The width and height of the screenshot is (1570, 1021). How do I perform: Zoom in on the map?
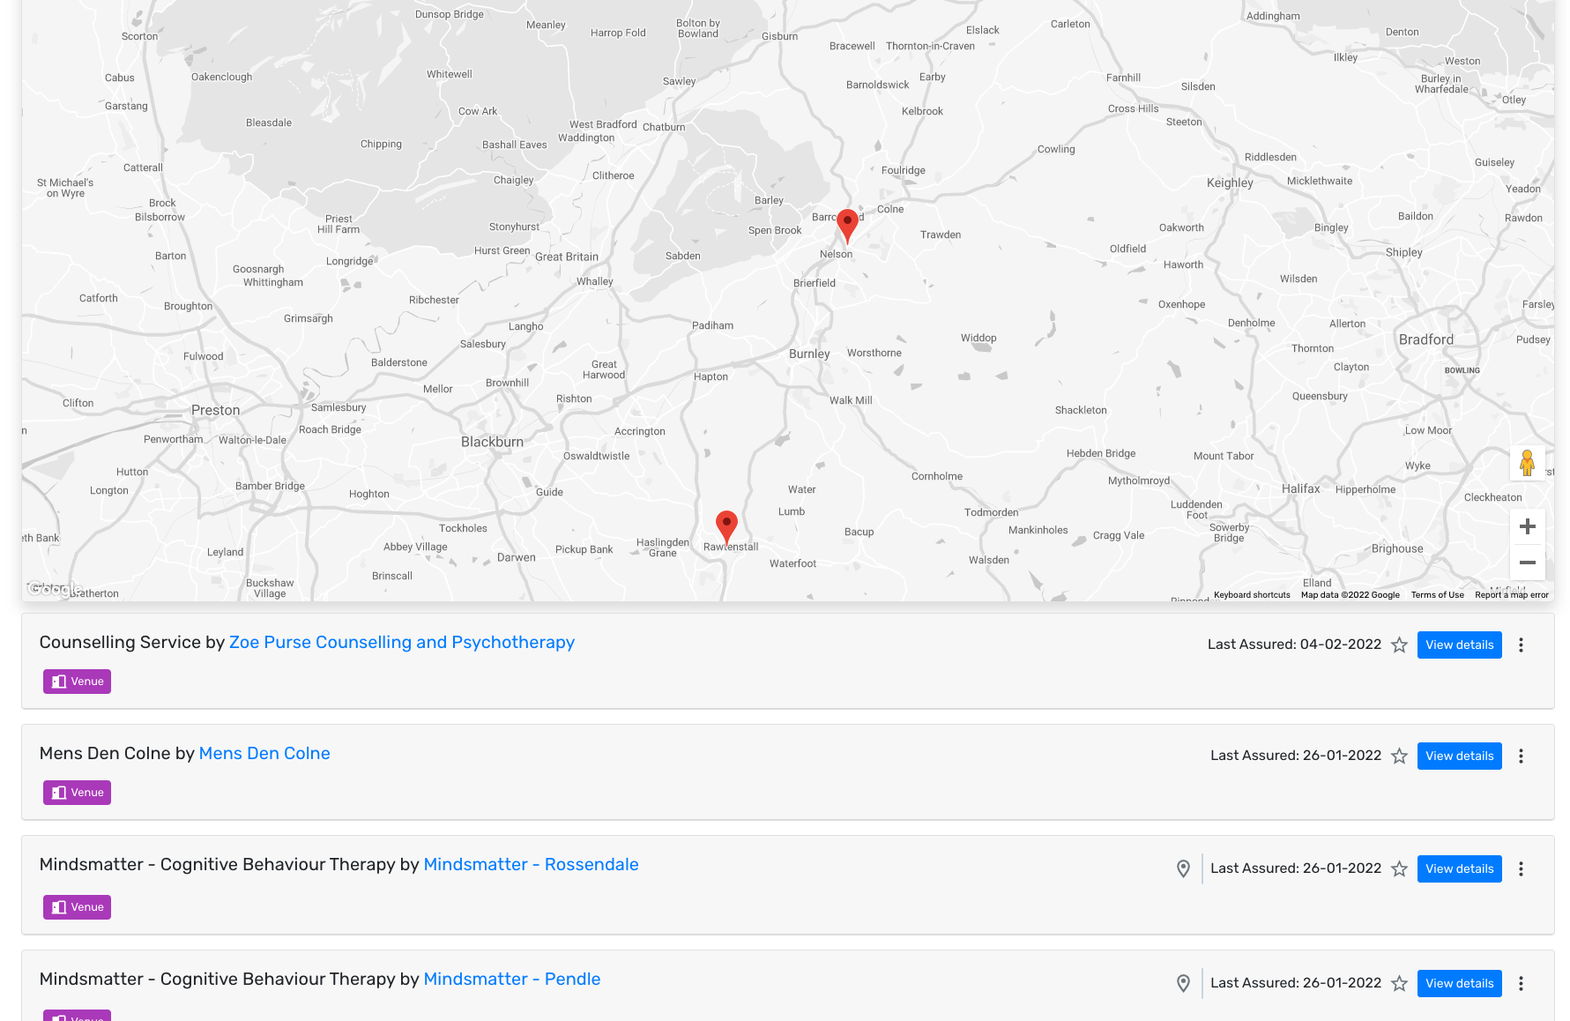click(x=1527, y=526)
